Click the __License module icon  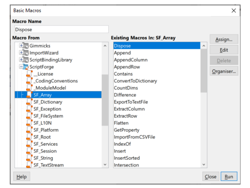point(29,74)
